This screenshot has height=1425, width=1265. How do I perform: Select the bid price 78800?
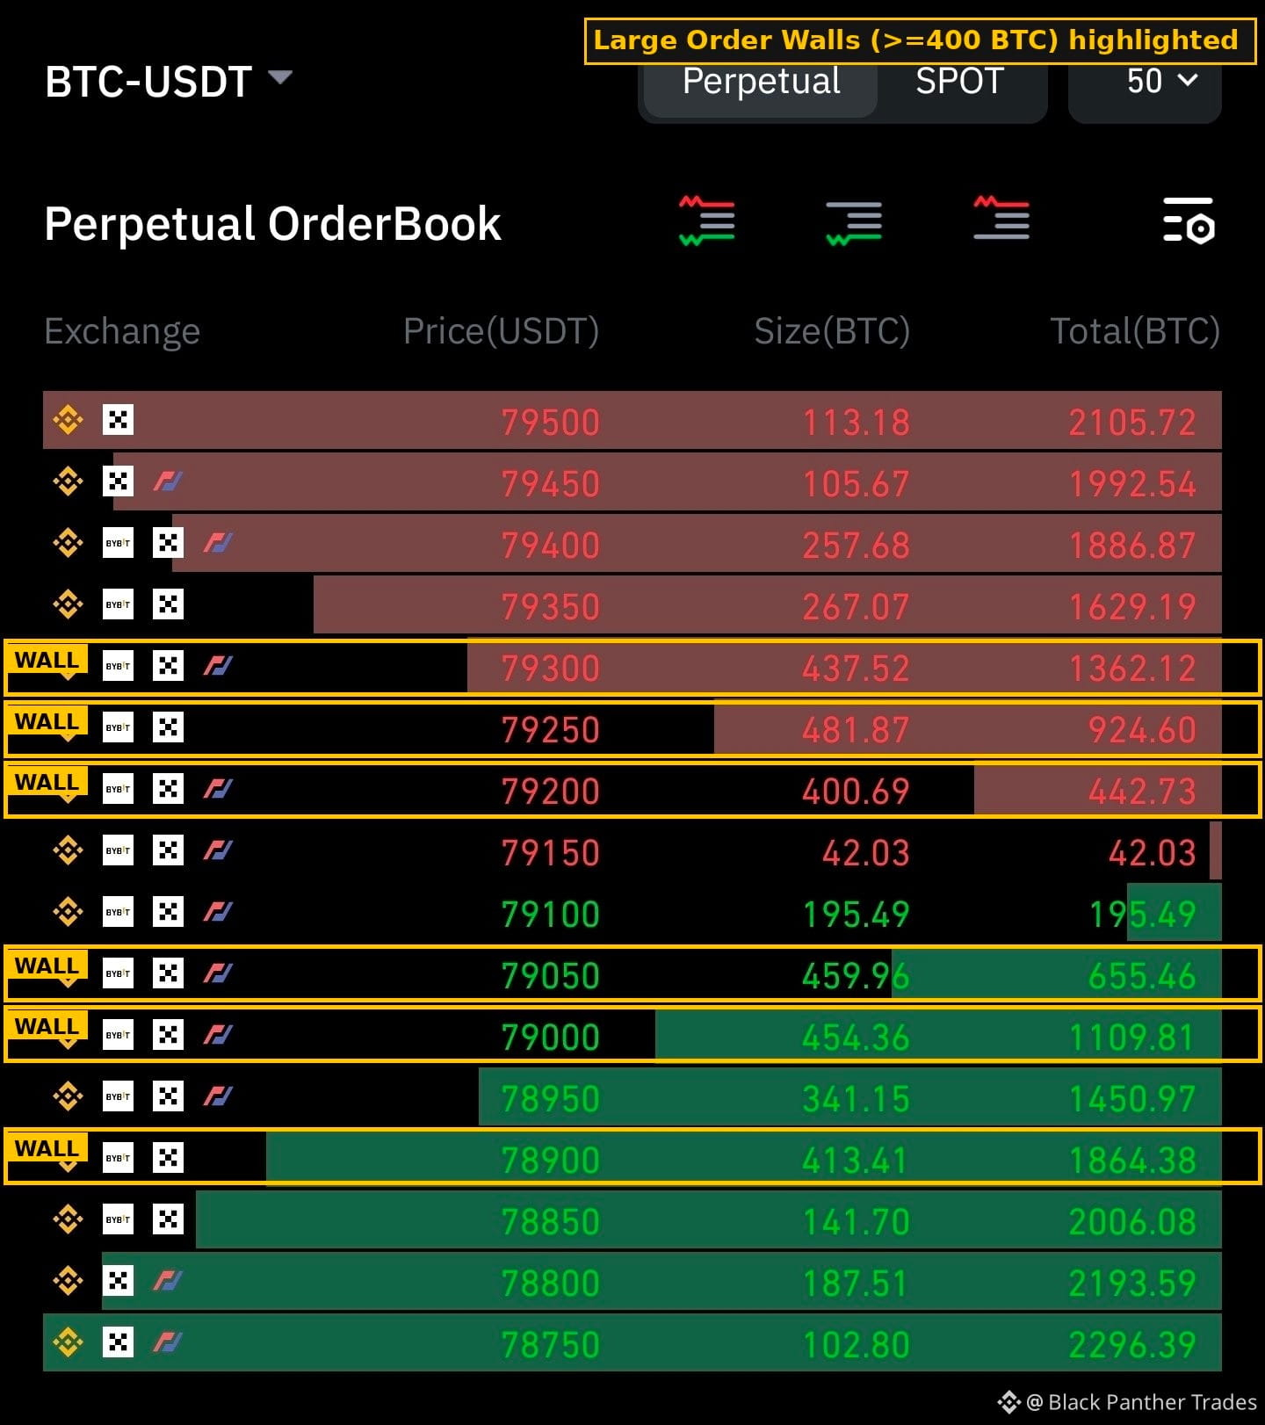pyautogui.click(x=551, y=1284)
